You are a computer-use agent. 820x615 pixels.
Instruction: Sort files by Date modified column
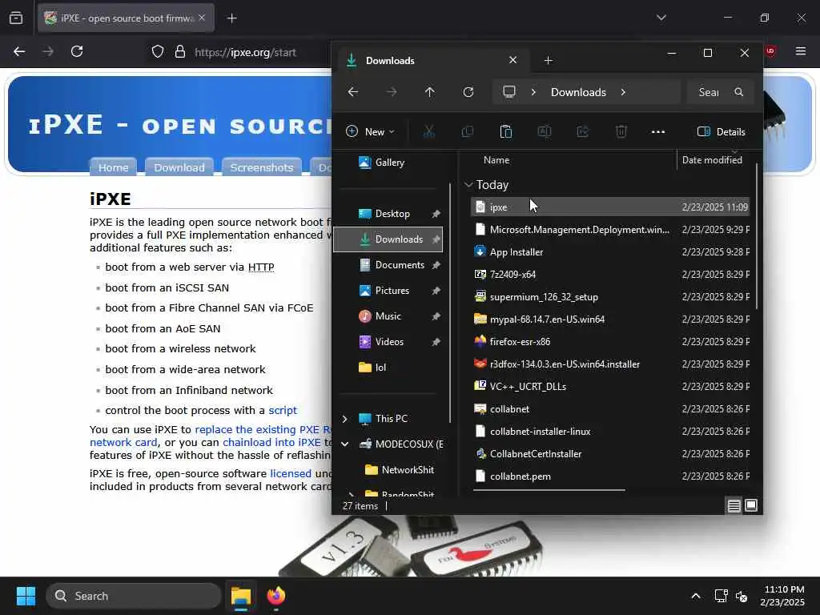click(x=712, y=160)
